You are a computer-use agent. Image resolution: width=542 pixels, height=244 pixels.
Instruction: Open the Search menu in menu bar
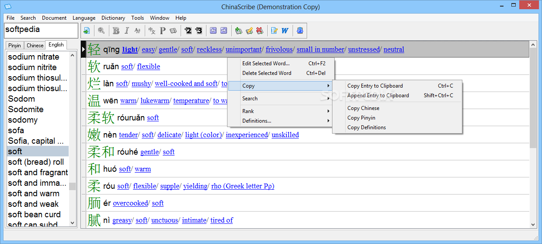pos(28,18)
